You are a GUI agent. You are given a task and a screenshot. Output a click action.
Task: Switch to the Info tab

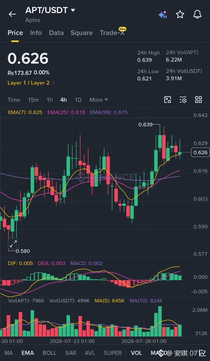click(36, 33)
